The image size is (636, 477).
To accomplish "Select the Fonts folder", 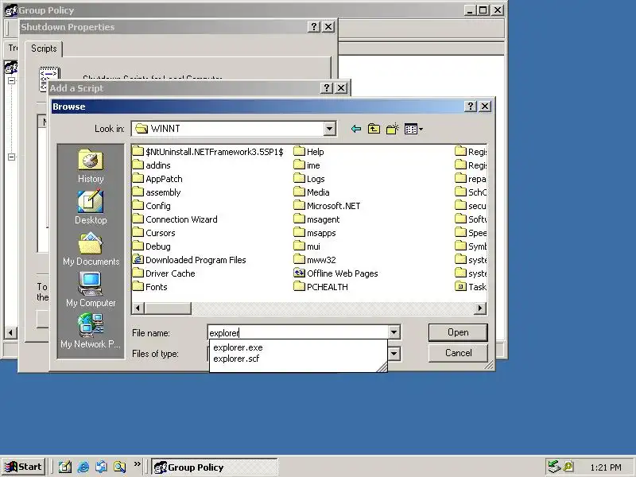I will [x=150, y=287].
